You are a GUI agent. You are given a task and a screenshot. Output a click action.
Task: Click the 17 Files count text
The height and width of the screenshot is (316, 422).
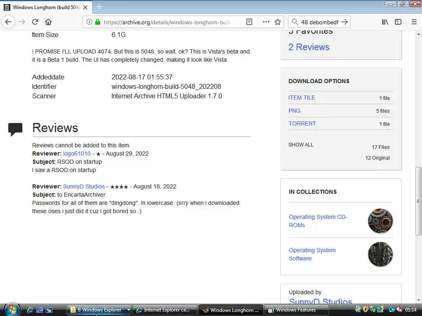pos(380,147)
